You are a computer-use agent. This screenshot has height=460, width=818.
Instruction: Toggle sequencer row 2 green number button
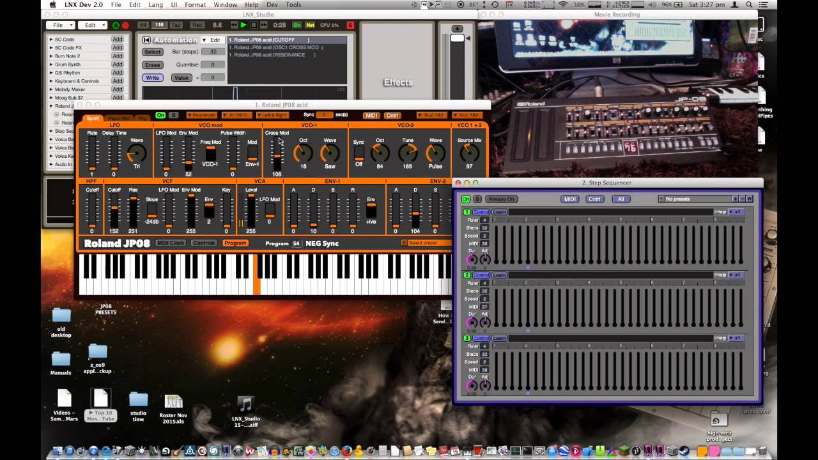coord(467,275)
